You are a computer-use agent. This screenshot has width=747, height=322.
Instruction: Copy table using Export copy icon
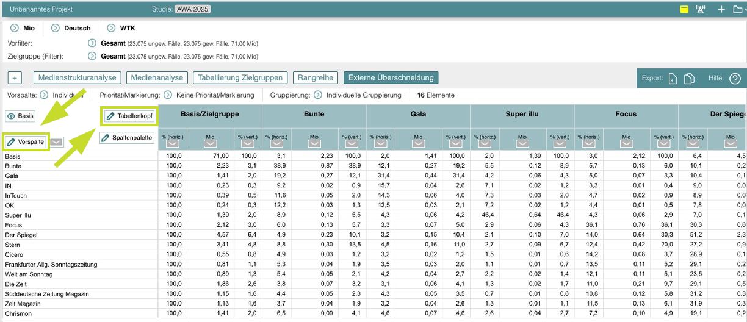coord(690,79)
